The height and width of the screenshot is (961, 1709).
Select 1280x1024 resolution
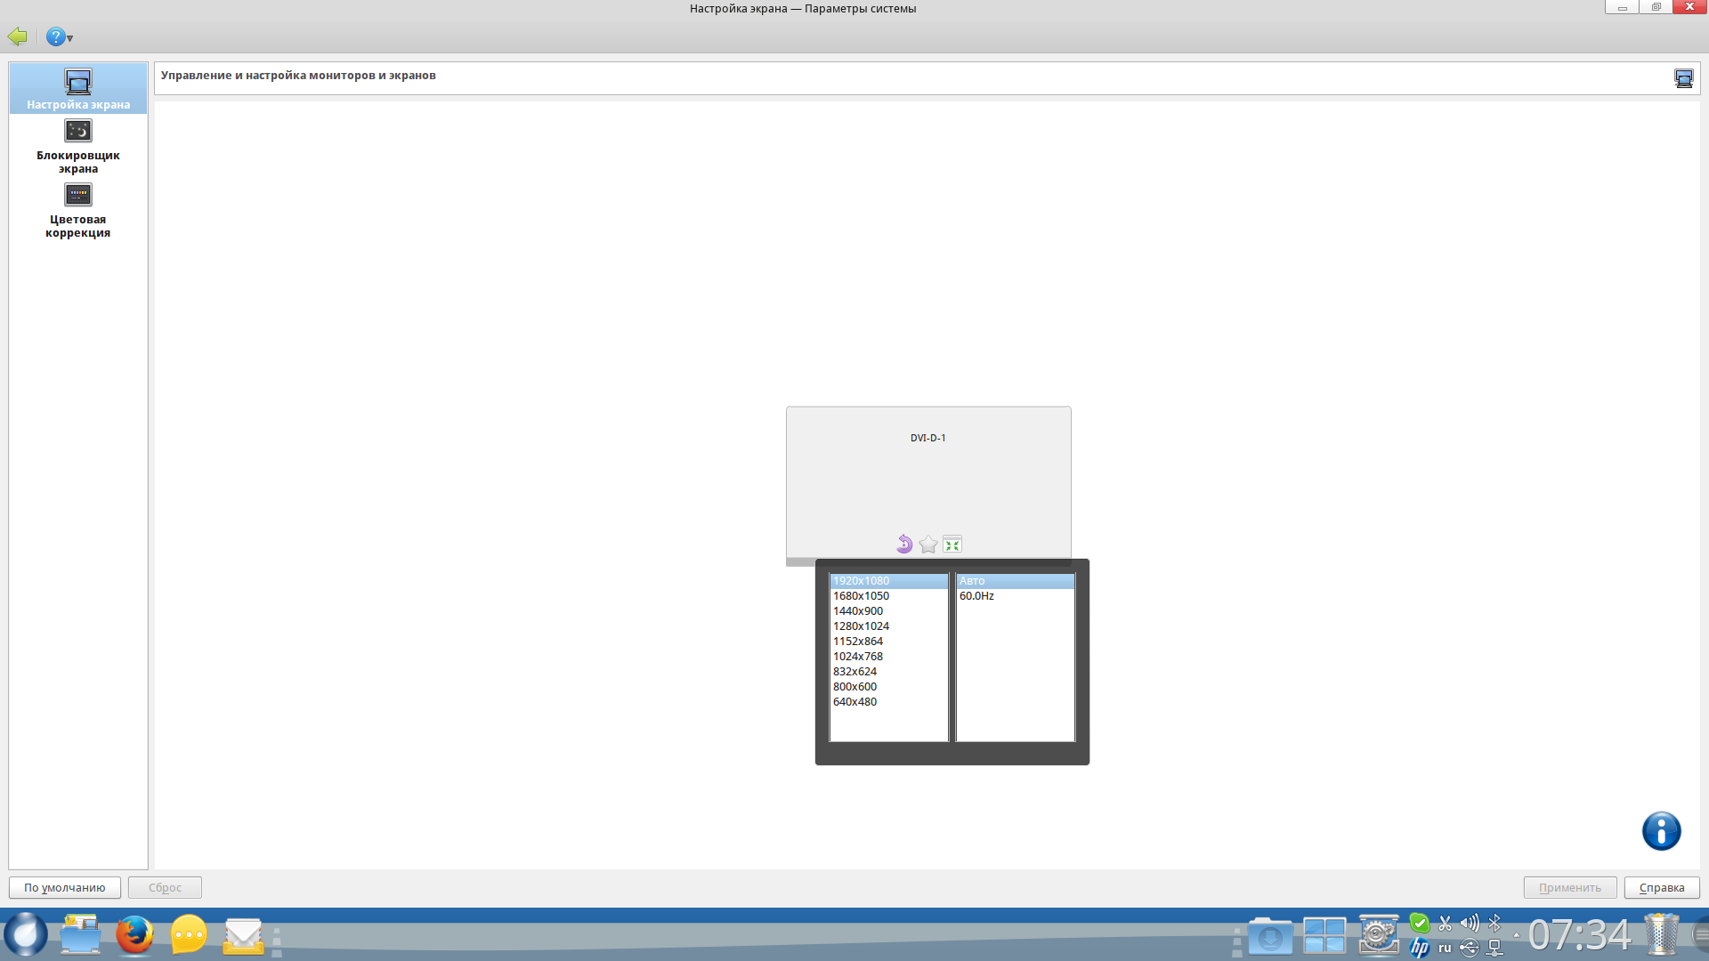[x=861, y=626]
